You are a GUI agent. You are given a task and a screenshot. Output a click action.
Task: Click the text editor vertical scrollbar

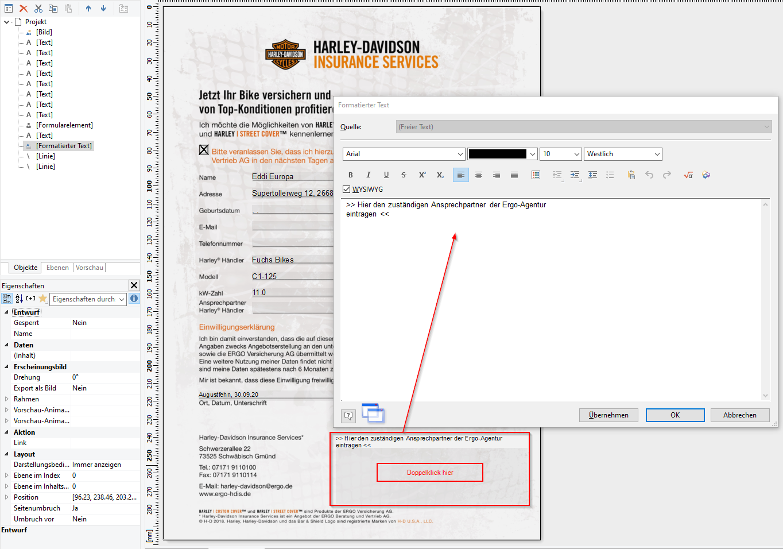pos(765,299)
